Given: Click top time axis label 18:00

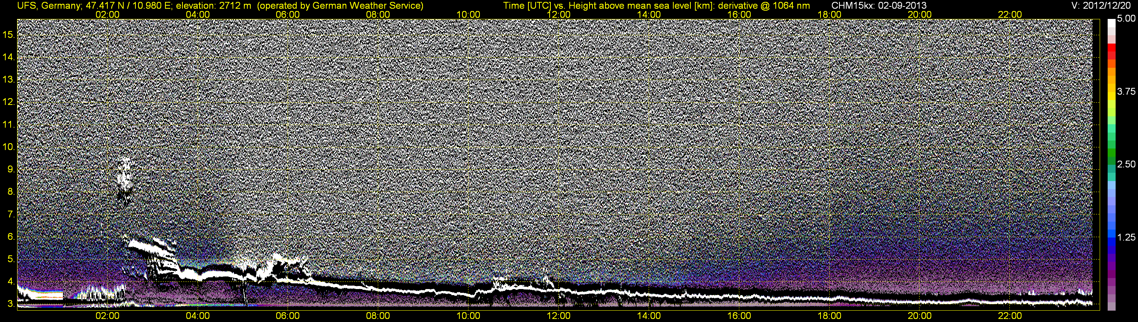Looking at the screenshot, I should click(830, 14).
